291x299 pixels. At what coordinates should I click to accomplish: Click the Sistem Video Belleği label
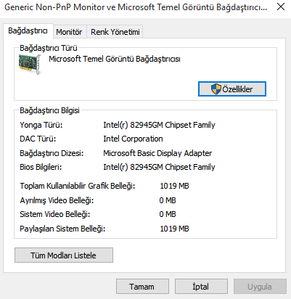click(55, 214)
